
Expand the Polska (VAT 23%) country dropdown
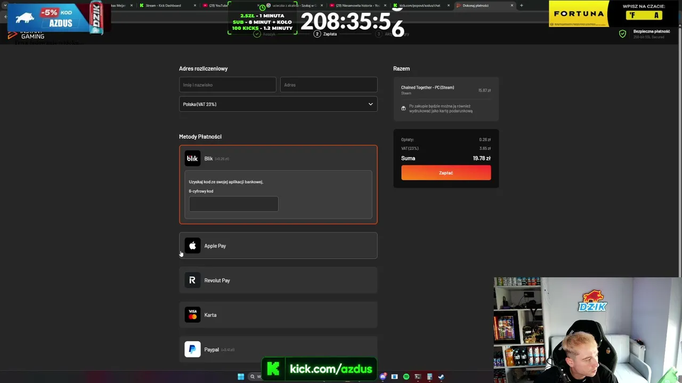pos(278,104)
